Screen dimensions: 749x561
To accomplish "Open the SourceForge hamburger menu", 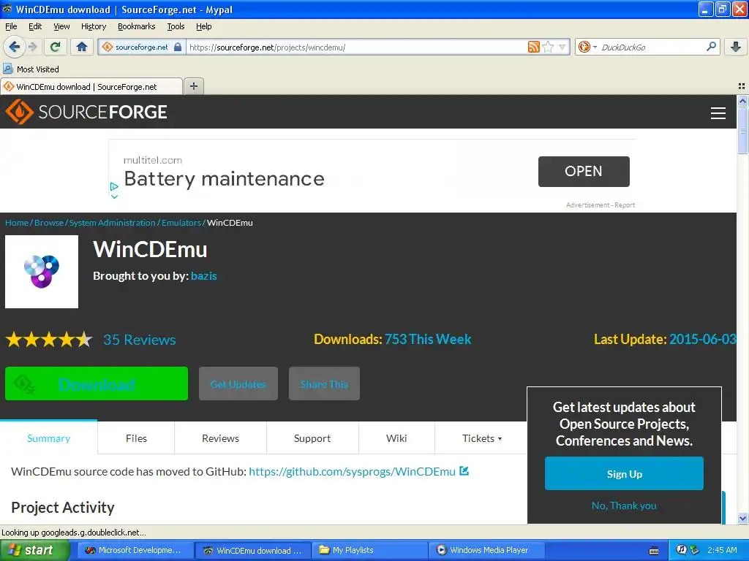I will point(718,113).
